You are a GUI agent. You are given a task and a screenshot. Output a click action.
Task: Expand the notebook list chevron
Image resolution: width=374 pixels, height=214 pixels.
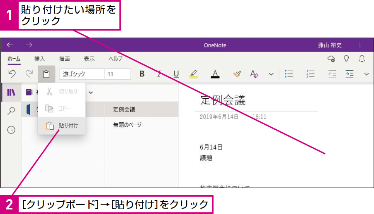tap(91, 93)
